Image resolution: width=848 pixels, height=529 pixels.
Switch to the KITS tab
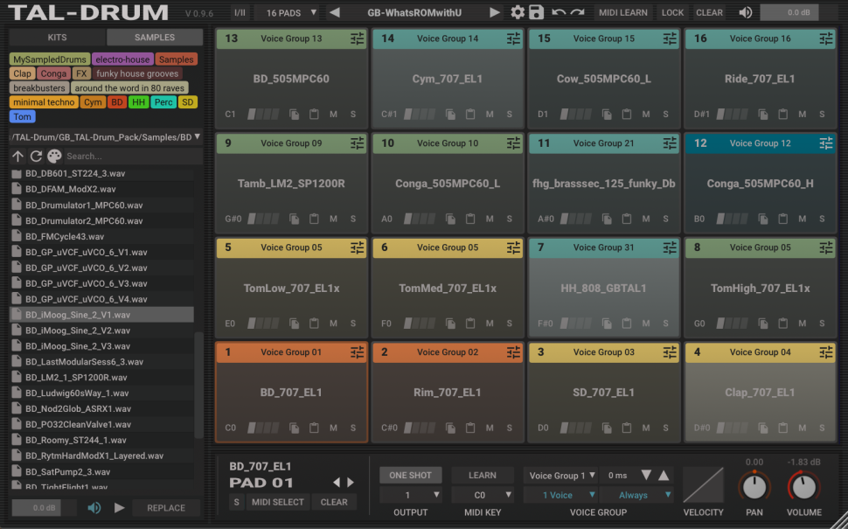click(x=57, y=38)
